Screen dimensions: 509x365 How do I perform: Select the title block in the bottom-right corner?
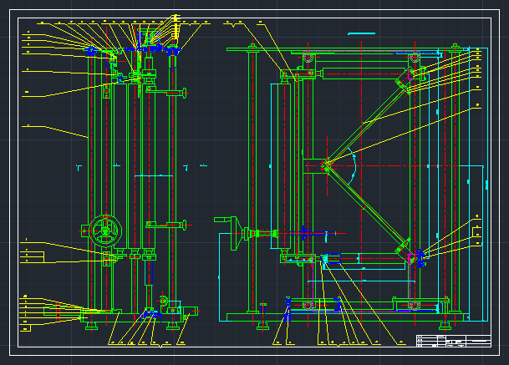[452, 341]
